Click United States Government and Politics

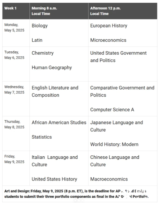pos(119,57)
